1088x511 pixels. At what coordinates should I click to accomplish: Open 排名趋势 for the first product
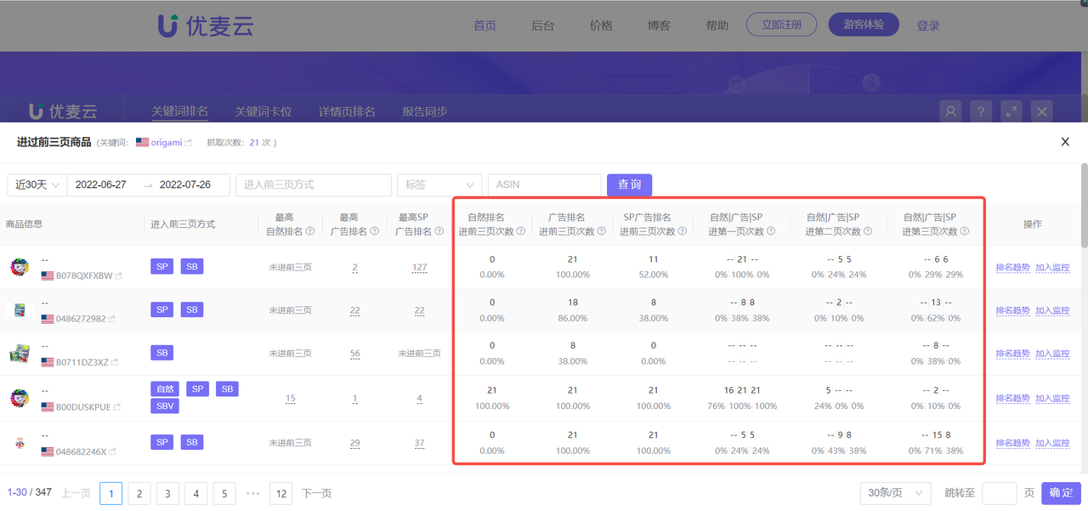click(x=1012, y=266)
